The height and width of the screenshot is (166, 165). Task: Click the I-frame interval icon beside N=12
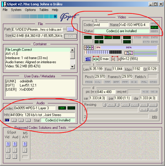pyautogui.click(x=116, y=59)
